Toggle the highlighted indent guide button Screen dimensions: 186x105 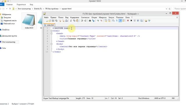click(120, 21)
